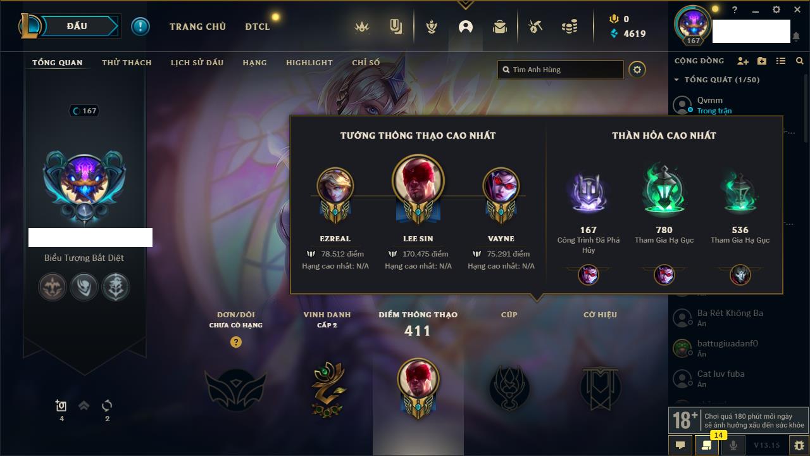
Task: Collapse the TỔNG QUÁT friends group
Action: [x=676, y=80]
